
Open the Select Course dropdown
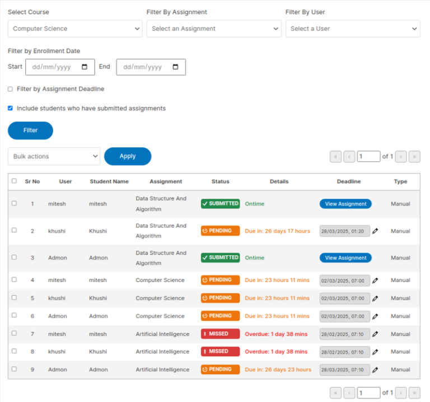pyautogui.click(x=75, y=29)
